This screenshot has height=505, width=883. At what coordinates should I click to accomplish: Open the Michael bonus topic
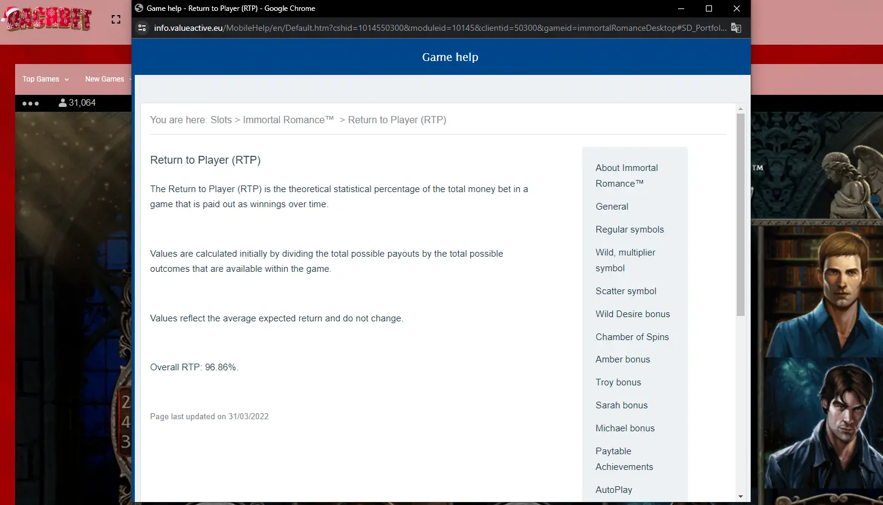[625, 428]
